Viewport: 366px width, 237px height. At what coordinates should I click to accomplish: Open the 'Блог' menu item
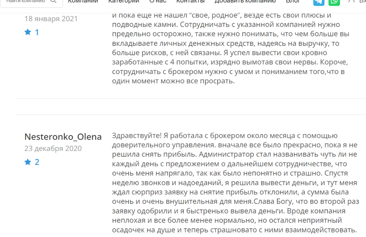(293, 2)
